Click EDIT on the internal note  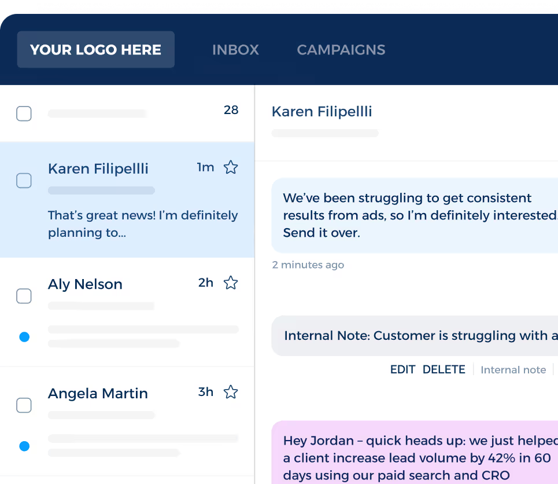(x=402, y=369)
